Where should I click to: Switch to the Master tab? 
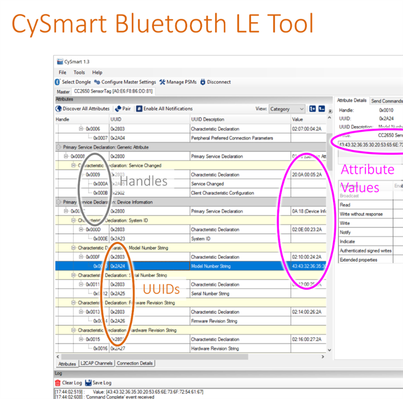(63, 92)
